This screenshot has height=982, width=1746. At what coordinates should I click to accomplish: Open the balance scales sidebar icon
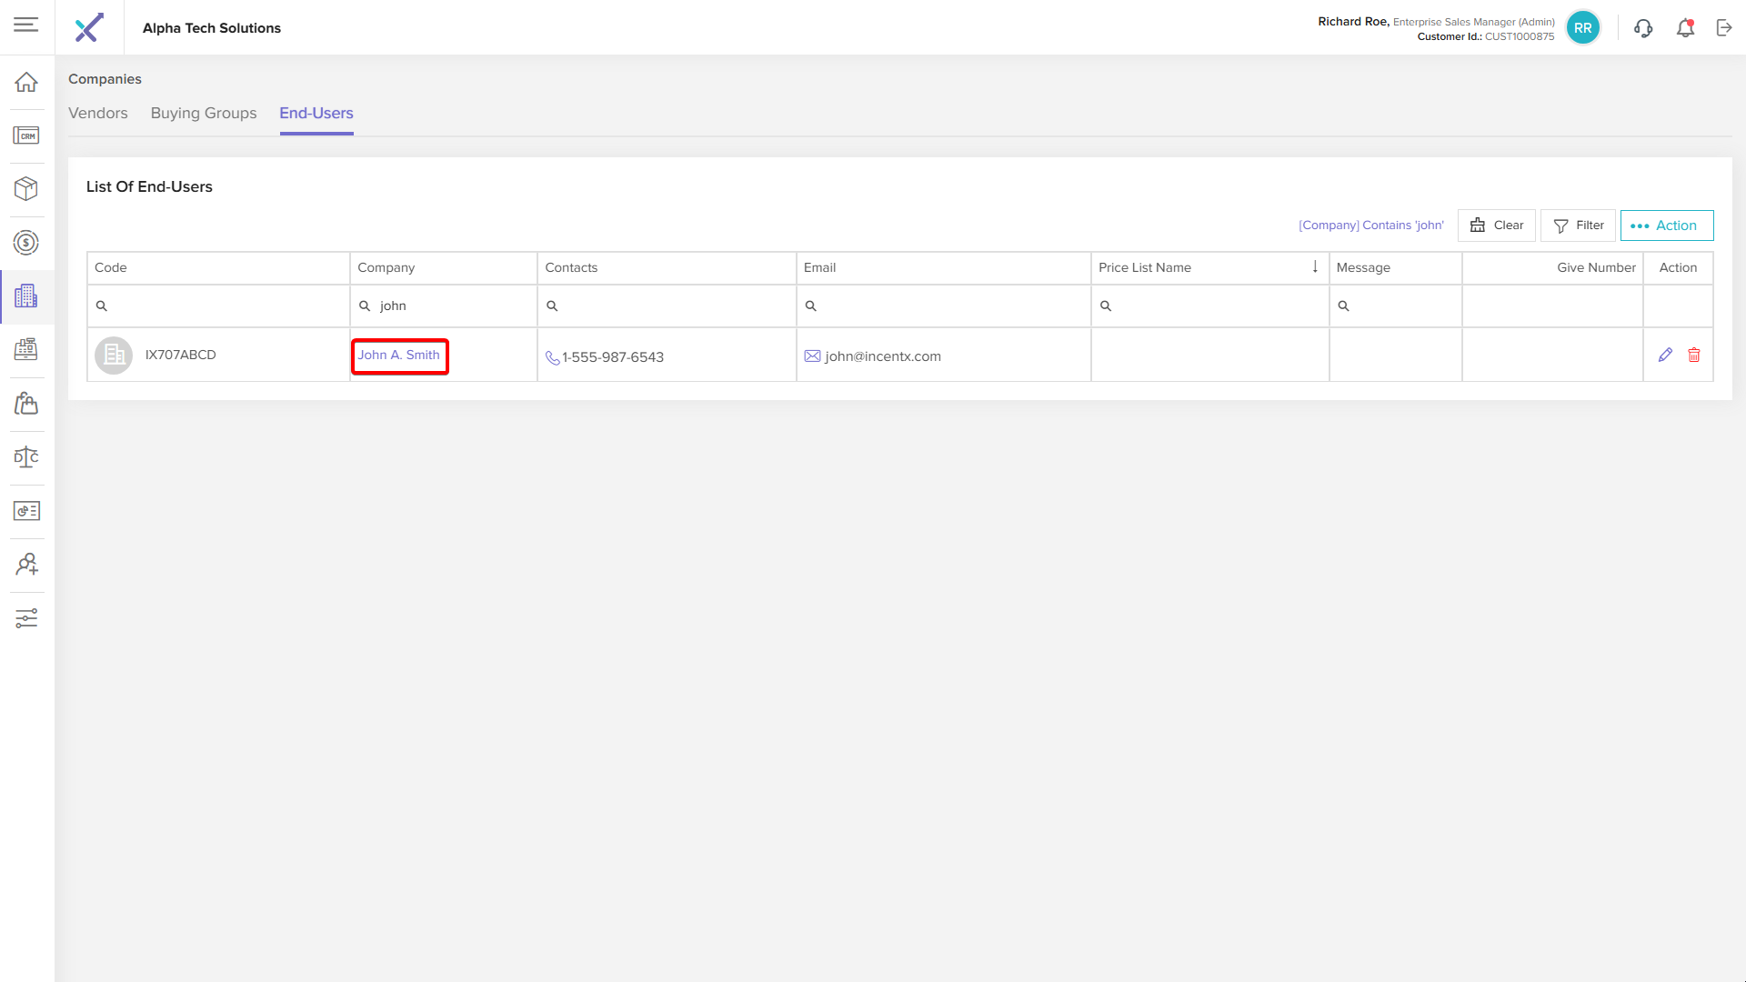26,457
